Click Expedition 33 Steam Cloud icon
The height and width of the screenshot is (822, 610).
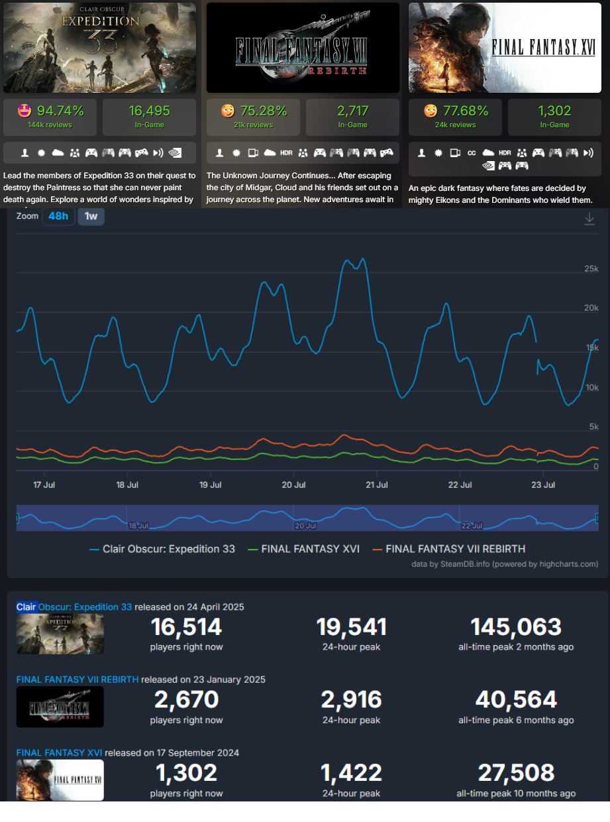point(58,153)
